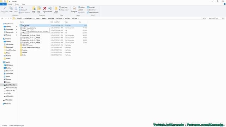Click 3D Objects in navigation pane

pos(10,65)
